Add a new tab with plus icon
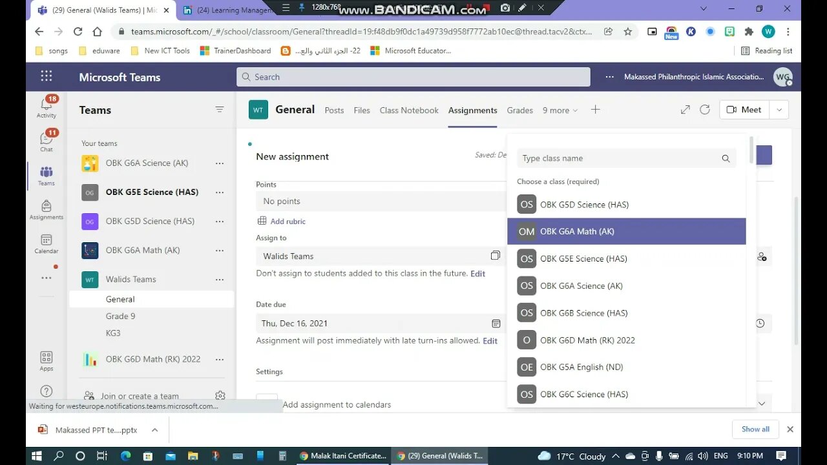Viewport: 827px width, 465px height. pyautogui.click(x=596, y=110)
